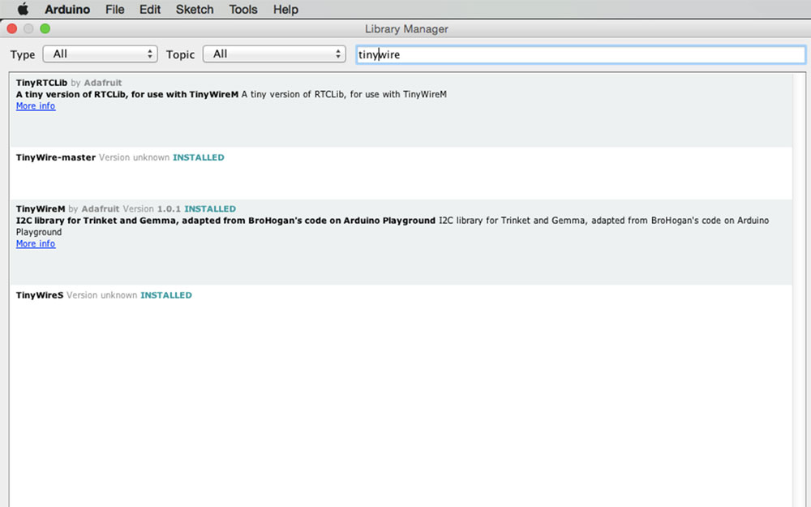The image size is (811, 507).
Task: Click INSTALLED label of TinyWire-master
Action: point(198,157)
